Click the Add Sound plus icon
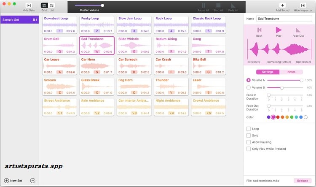 [282, 5]
